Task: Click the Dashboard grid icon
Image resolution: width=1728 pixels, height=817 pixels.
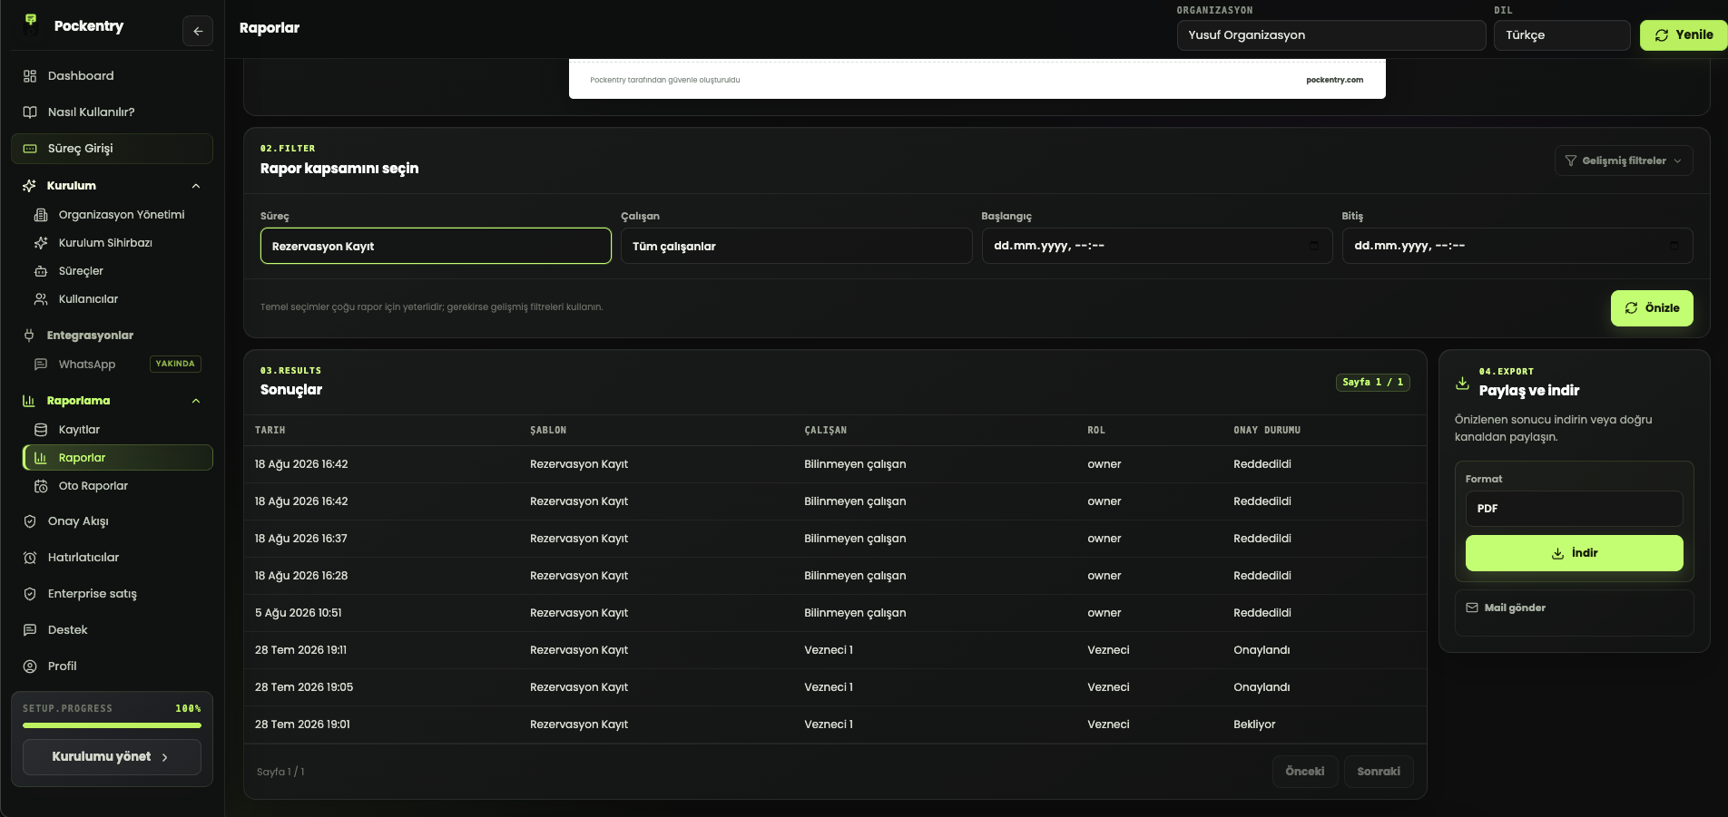Action: pos(30,76)
